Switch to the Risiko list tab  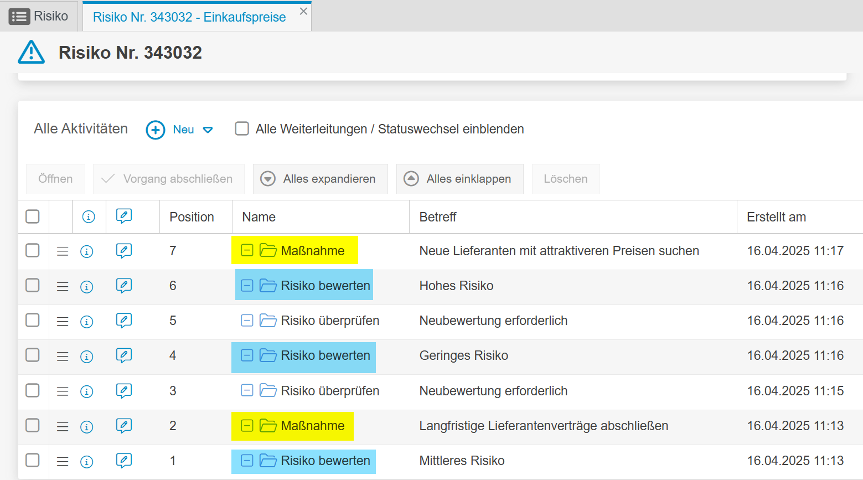pos(39,17)
